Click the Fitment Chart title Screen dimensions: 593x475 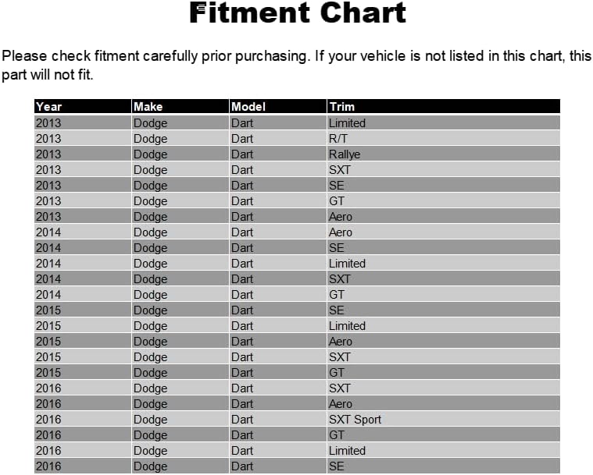(297, 13)
